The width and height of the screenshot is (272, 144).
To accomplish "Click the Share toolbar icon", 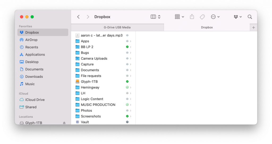I will tap(192, 17).
